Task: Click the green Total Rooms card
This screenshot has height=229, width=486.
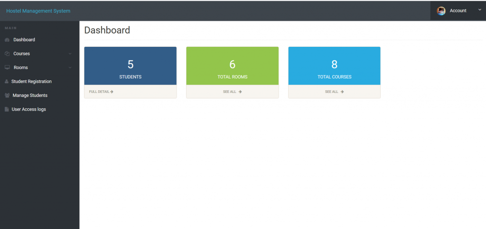Action: coord(233,66)
